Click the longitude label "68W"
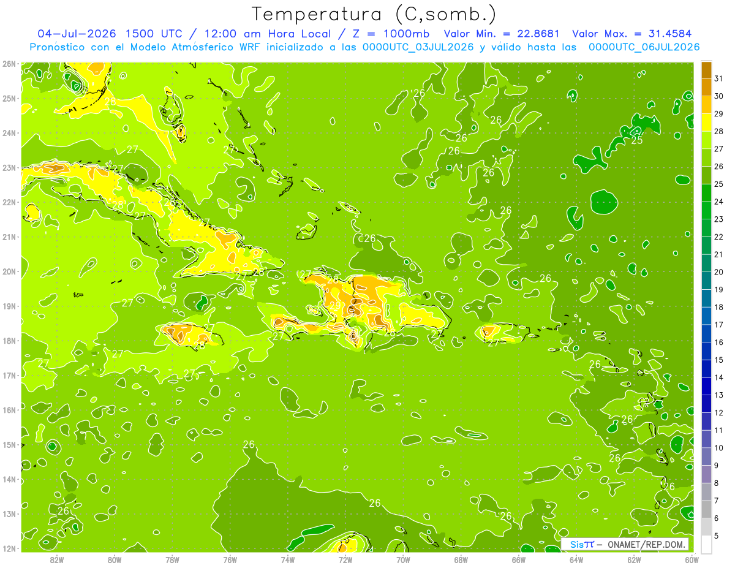This screenshot has width=735, height=568. [x=461, y=559]
